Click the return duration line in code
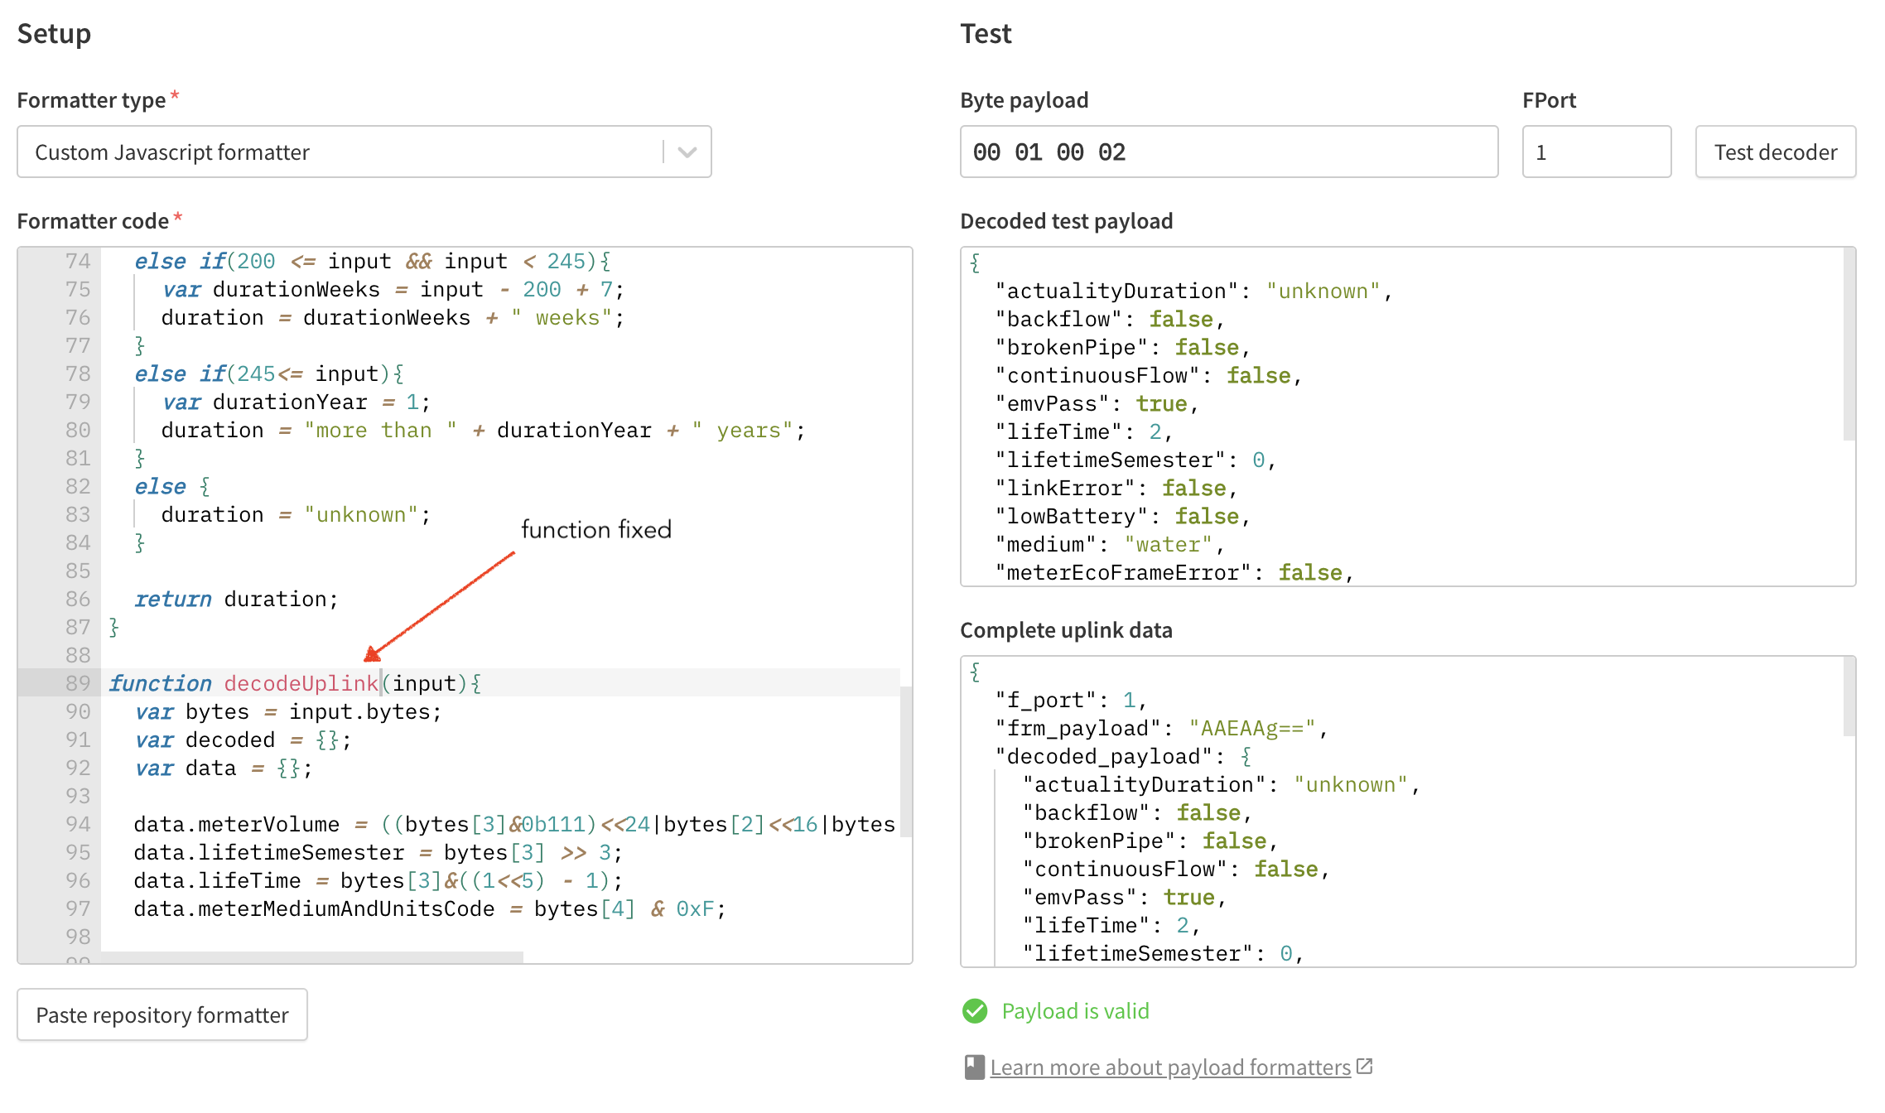 coord(236,599)
